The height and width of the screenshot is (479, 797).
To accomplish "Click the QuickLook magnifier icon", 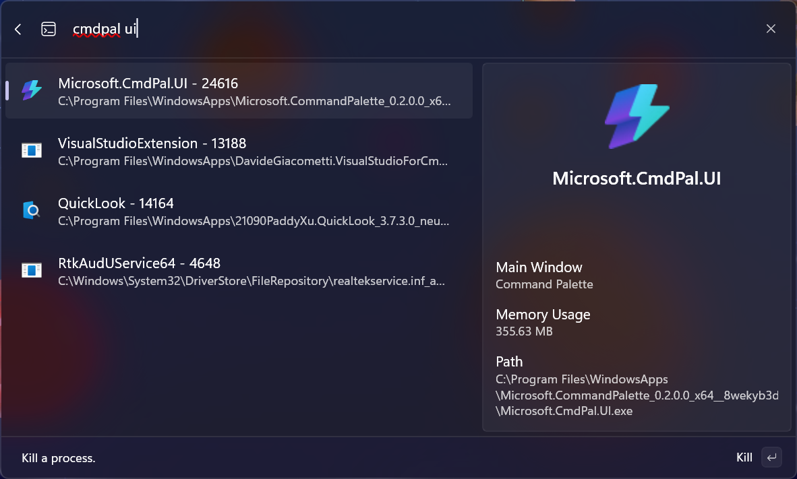I will click(x=32, y=210).
